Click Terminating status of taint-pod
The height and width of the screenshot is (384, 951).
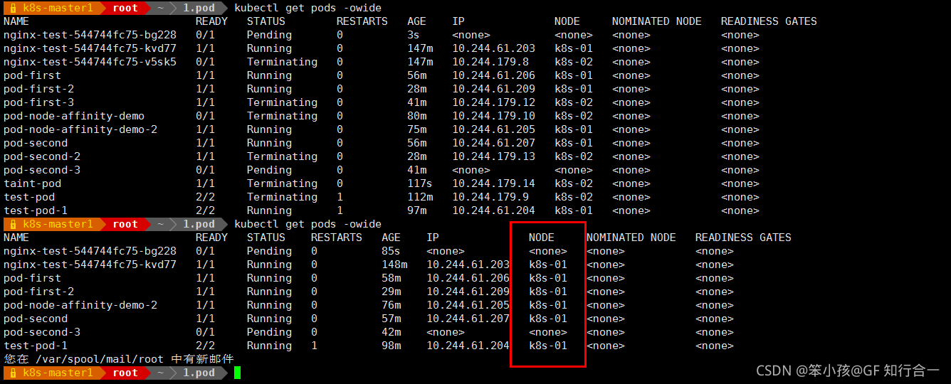tap(282, 183)
